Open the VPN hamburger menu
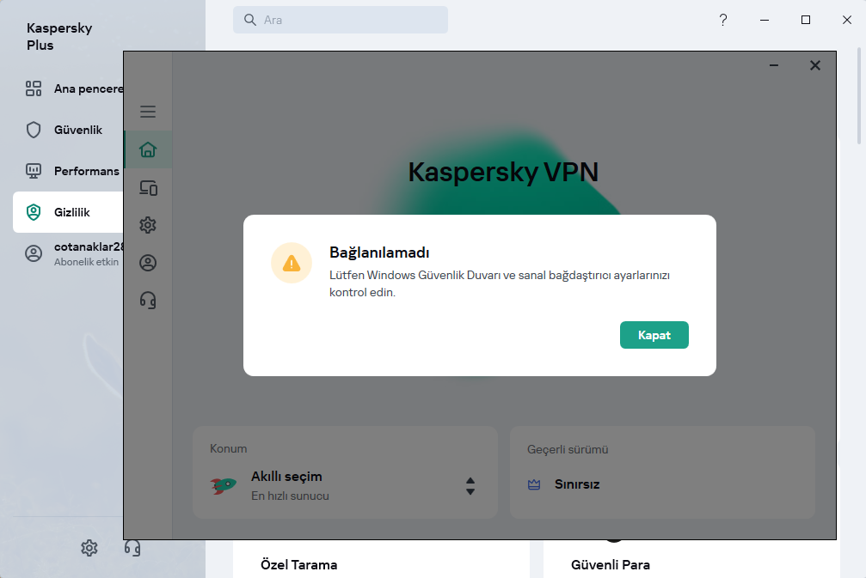 point(147,112)
